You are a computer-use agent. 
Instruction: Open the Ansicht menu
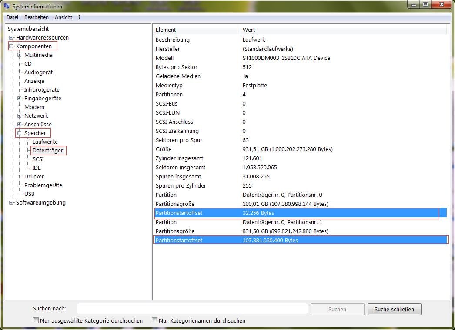tap(63, 17)
